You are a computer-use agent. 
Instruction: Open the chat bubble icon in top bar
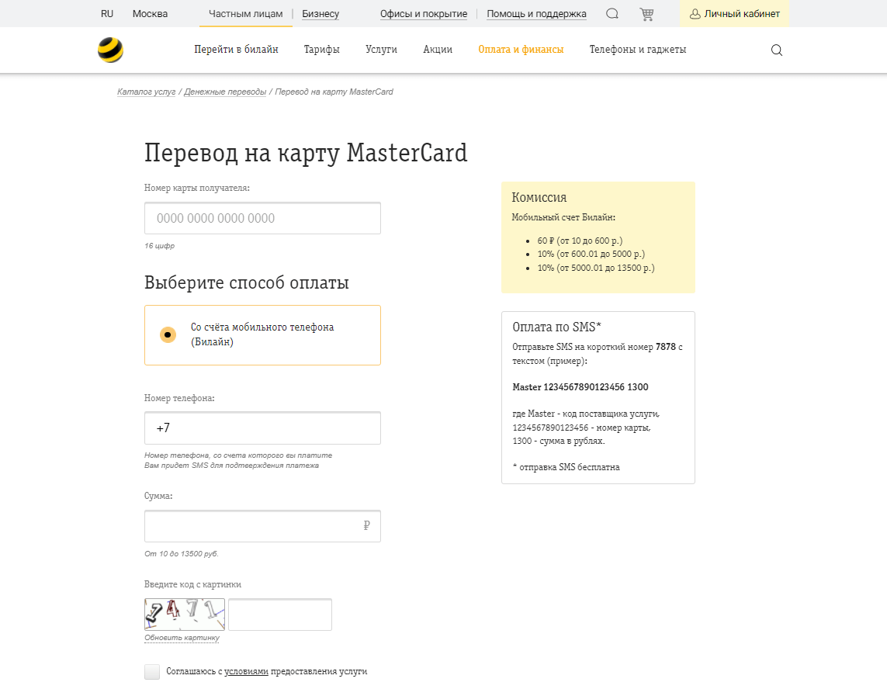[x=612, y=14]
